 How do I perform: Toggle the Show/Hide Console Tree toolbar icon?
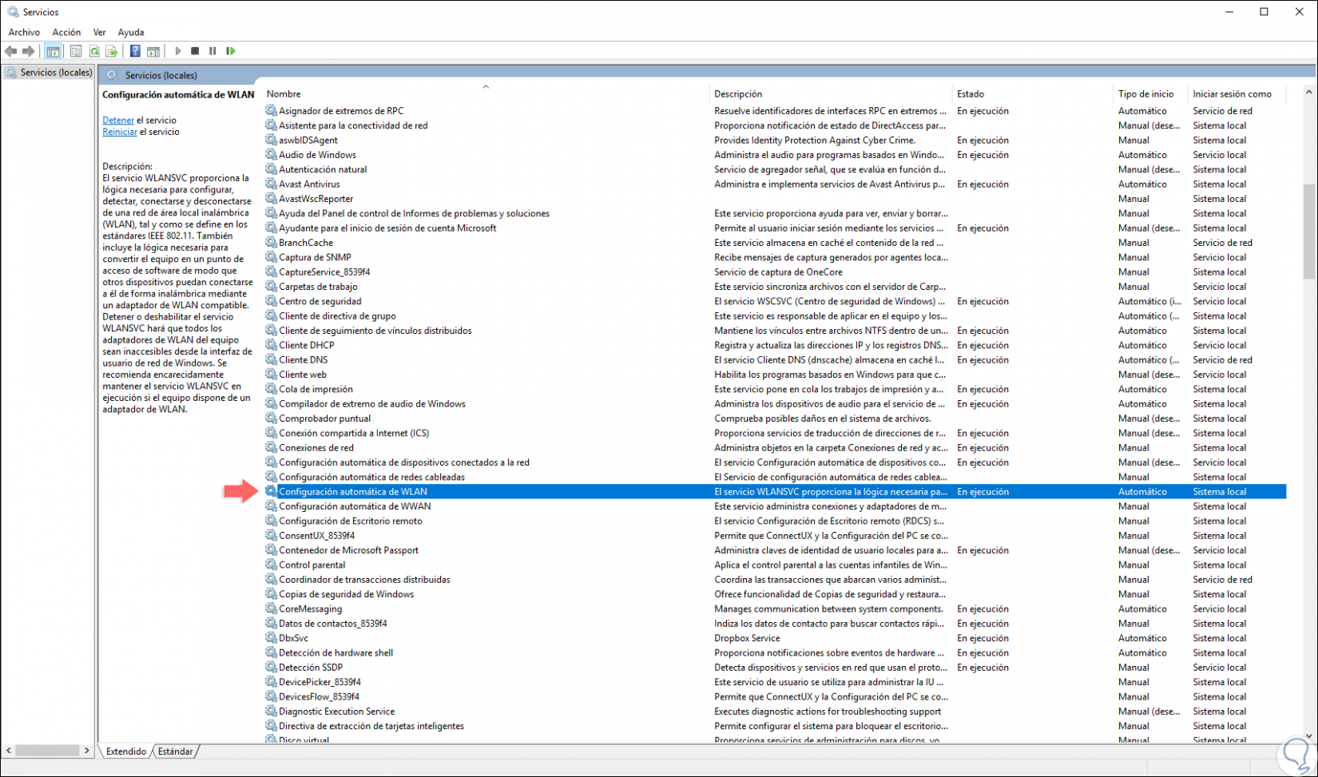(x=53, y=51)
